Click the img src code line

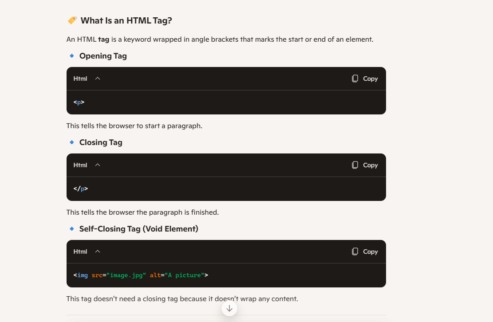click(x=141, y=275)
